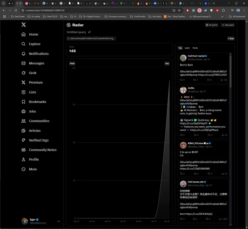
Task: Click the browser back arrow
Action: coord(4,11)
